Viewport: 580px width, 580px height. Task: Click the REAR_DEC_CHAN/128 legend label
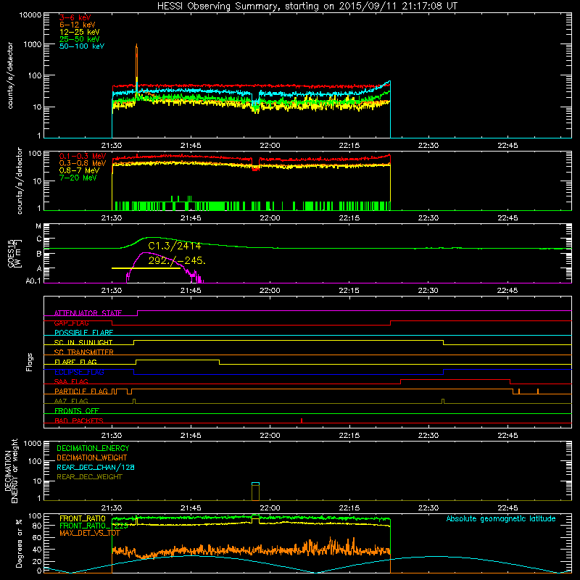(x=96, y=467)
